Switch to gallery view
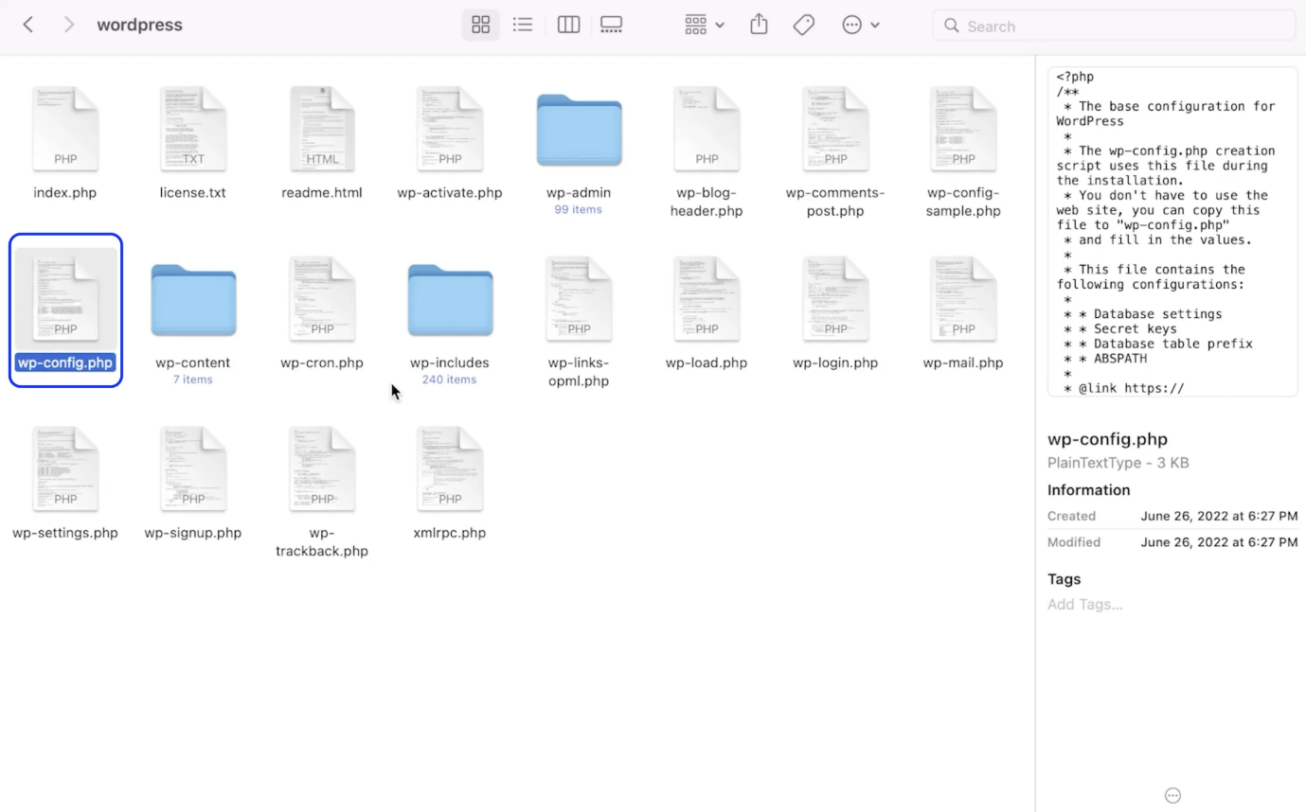The image size is (1306, 812). coord(612,25)
